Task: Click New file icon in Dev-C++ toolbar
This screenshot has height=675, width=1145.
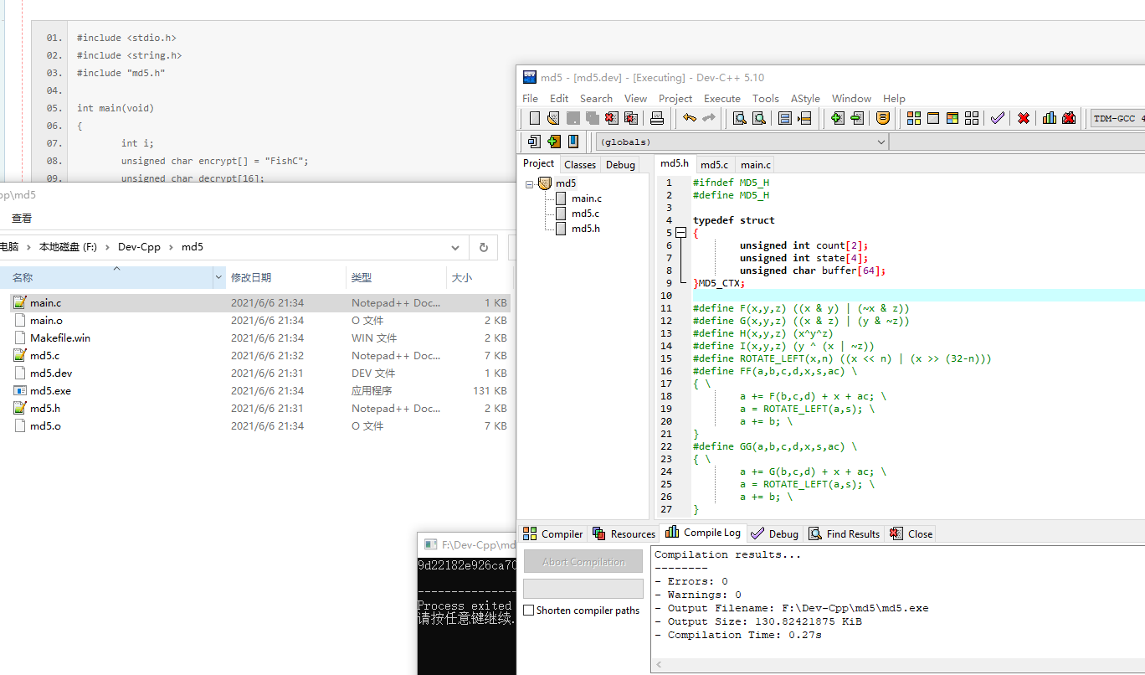Action: pyautogui.click(x=534, y=118)
